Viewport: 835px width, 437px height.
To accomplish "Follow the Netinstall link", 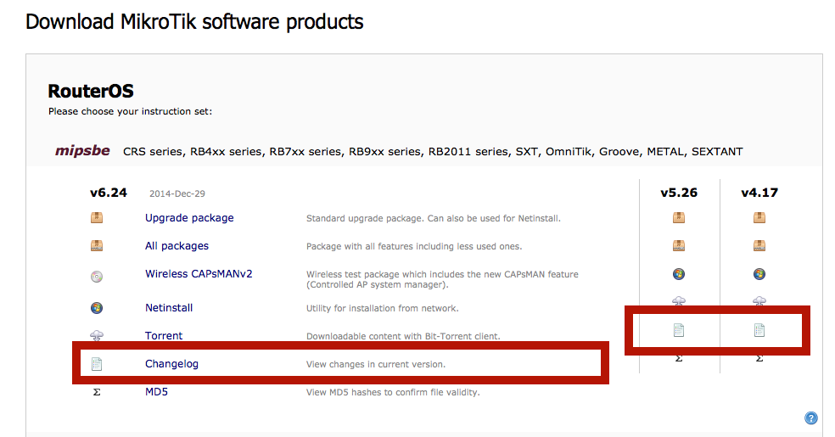I will (x=169, y=308).
